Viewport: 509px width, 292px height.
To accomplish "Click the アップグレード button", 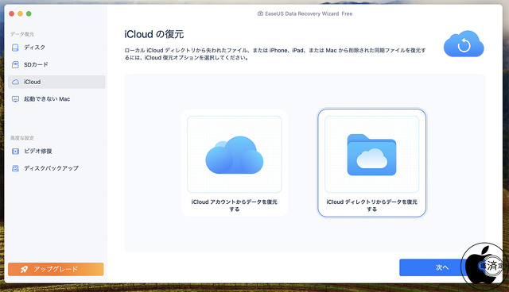I will [56, 269].
